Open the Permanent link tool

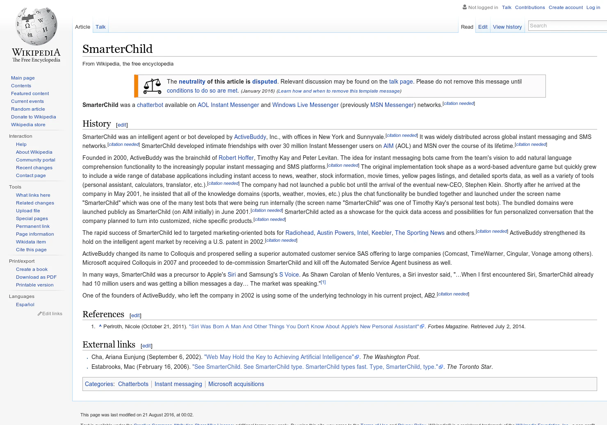[x=33, y=226]
